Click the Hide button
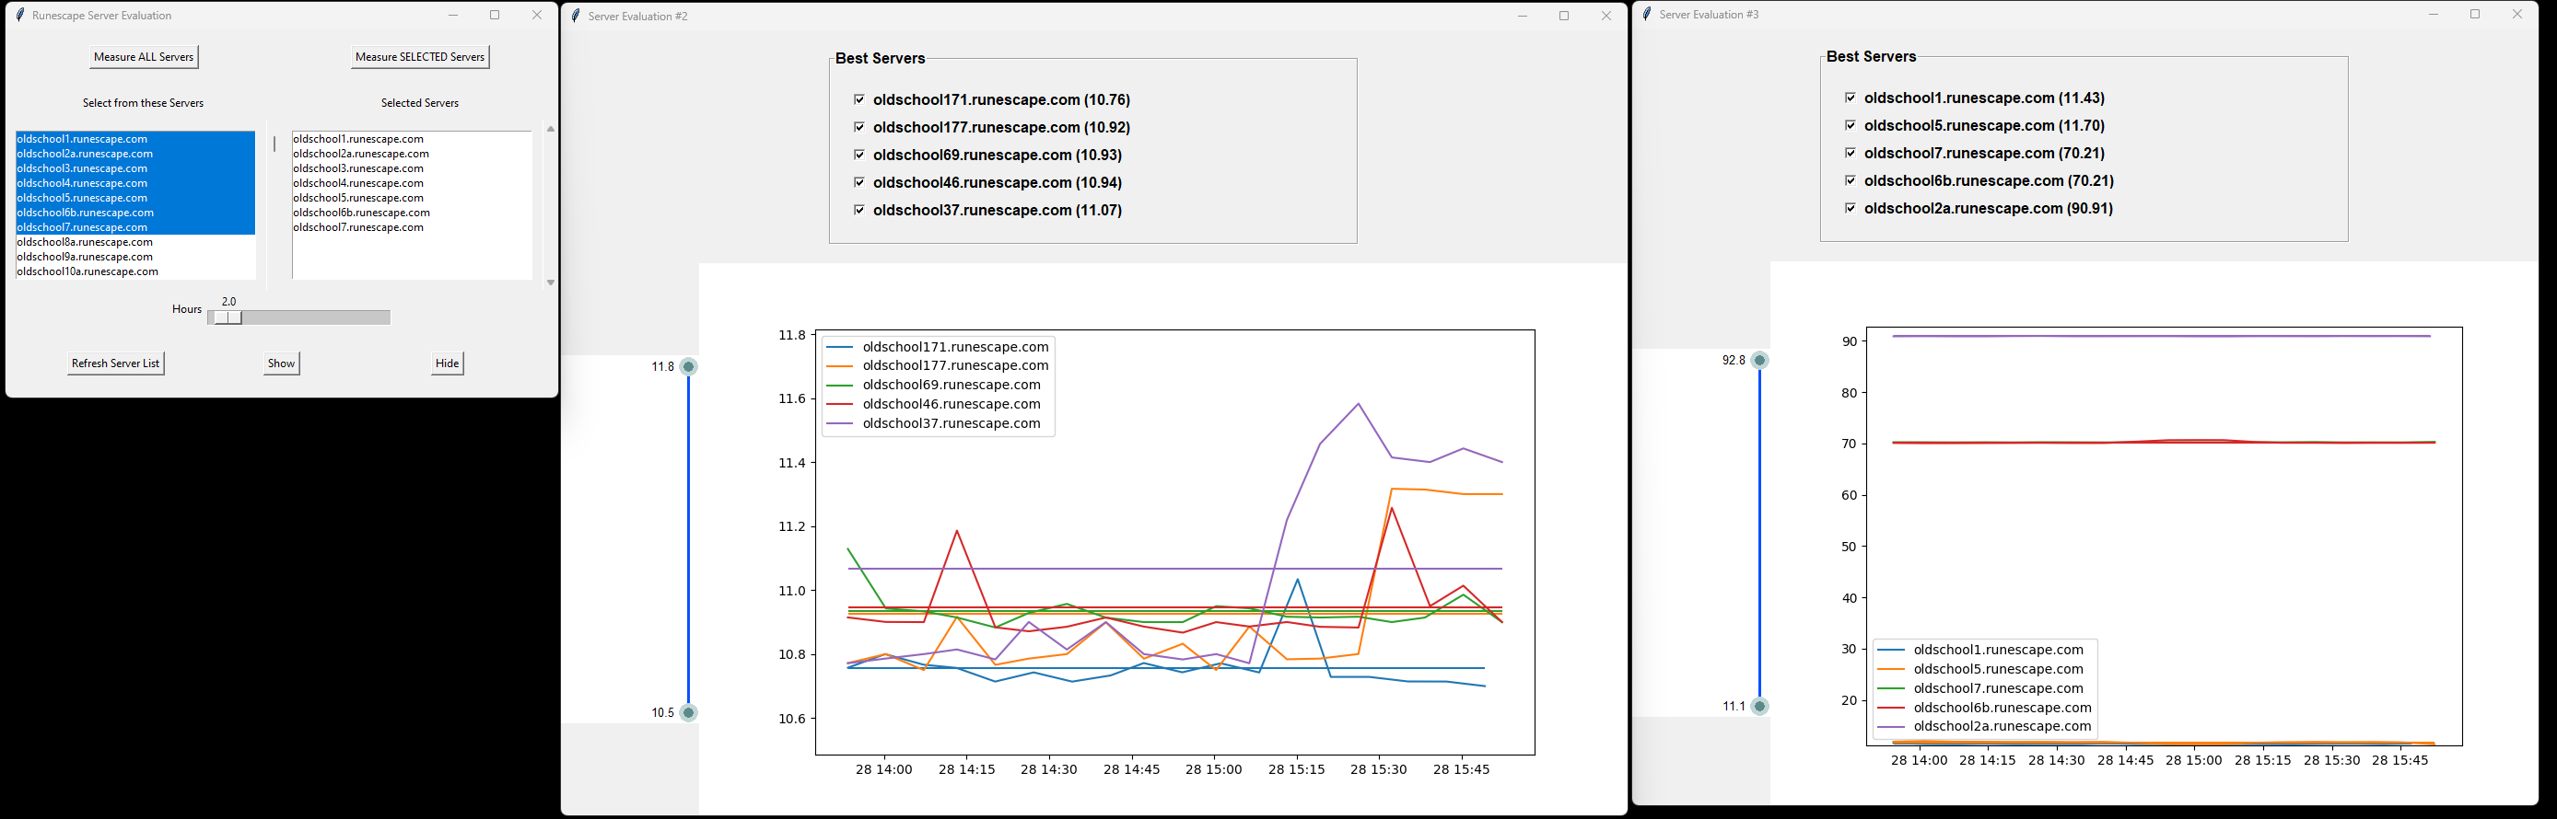This screenshot has height=819, width=2557. [448, 363]
